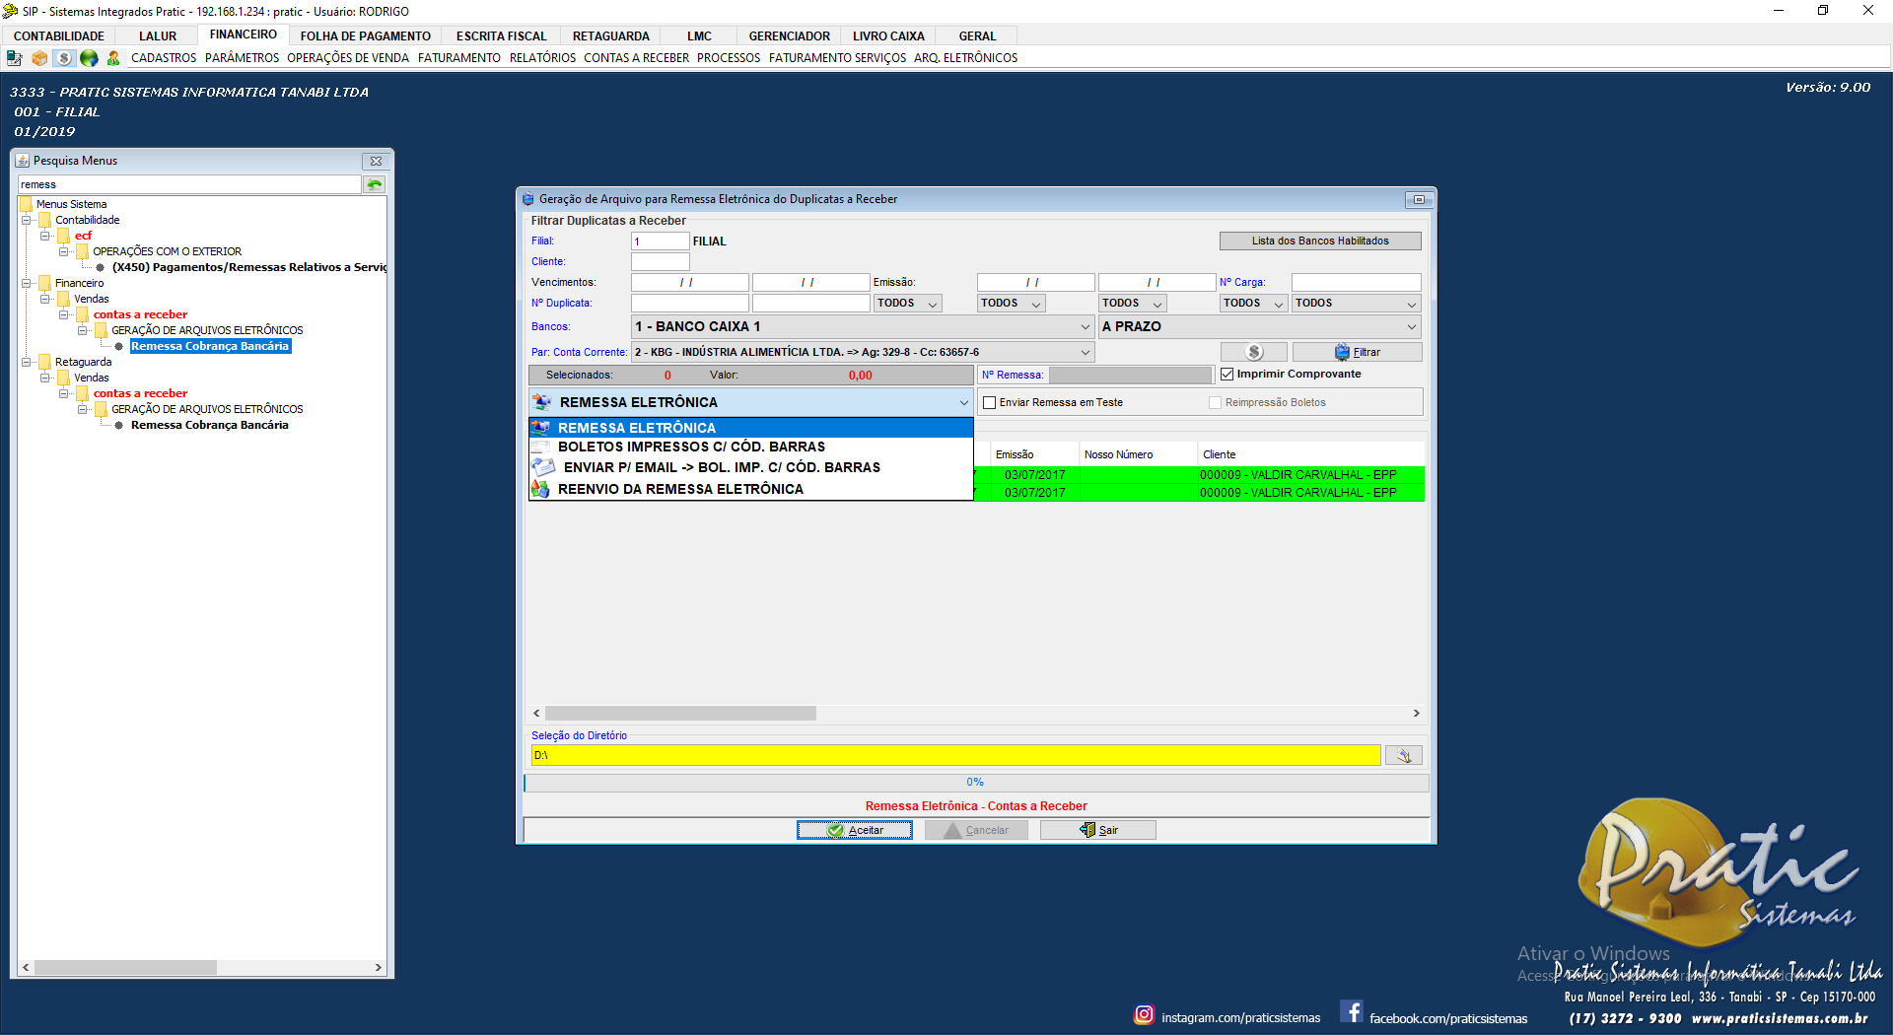Click the green globe toolbar icon
The height and width of the screenshot is (1035, 1893).
[89, 58]
